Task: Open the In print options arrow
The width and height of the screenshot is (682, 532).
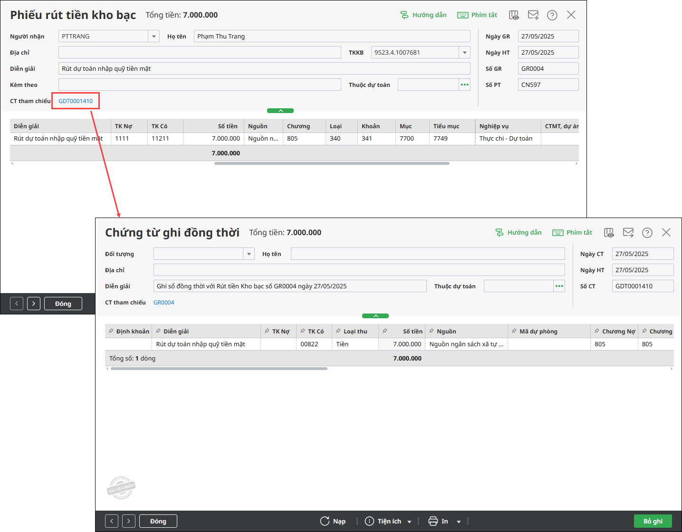Action: click(459, 522)
